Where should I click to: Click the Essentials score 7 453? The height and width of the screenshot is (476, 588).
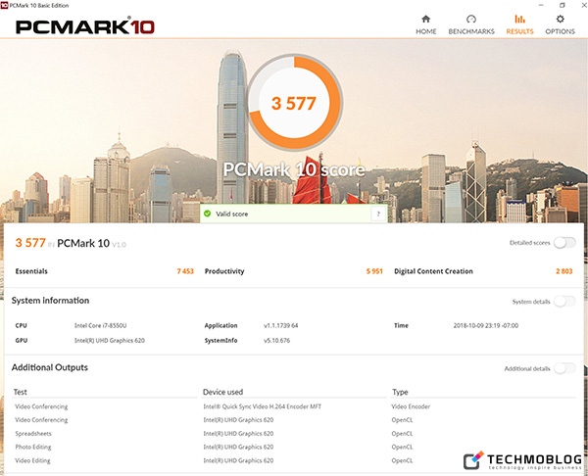point(185,271)
